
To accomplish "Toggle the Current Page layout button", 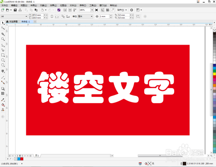I will tap(68, 16).
